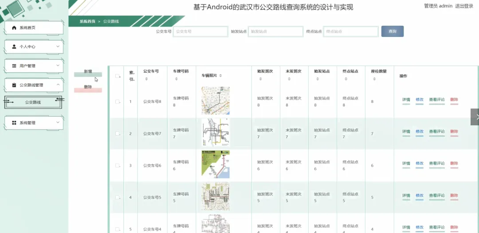The image size is (479, 233).
Task: Open the 公交路线 submenu item
Action: [33, 102]
